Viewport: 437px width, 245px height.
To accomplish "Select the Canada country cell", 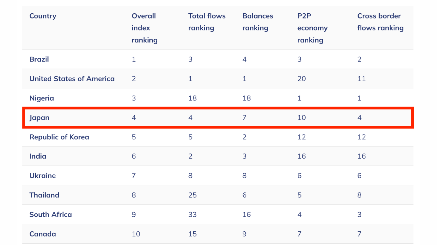I will (x=43, y=234).
